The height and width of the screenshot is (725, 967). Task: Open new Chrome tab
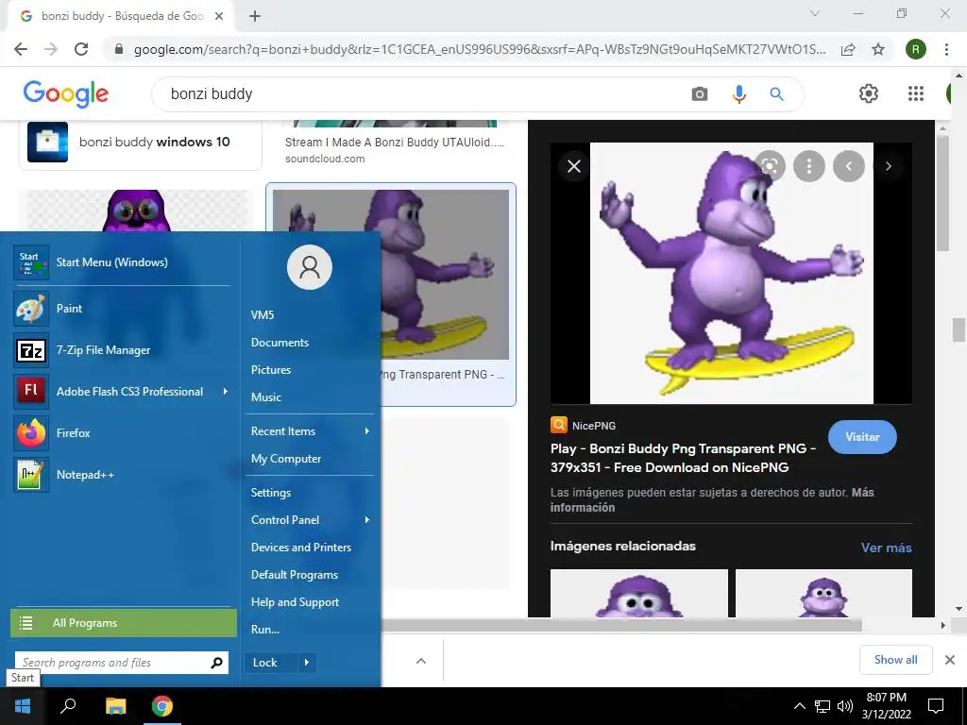tap(255, 16)
